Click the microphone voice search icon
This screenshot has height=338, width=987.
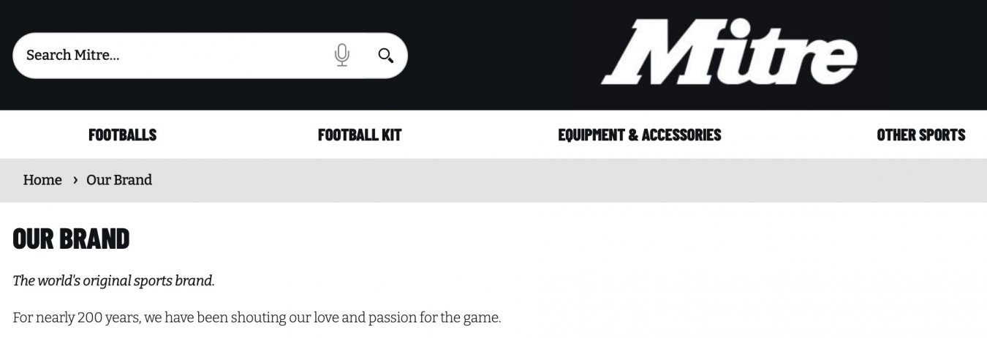tap(341, 55)
